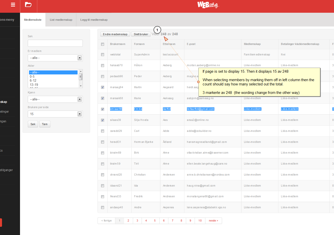Untick the checkbox for silaas39
Viewport: 334px width, 235px height.
[x=103, y=120]
